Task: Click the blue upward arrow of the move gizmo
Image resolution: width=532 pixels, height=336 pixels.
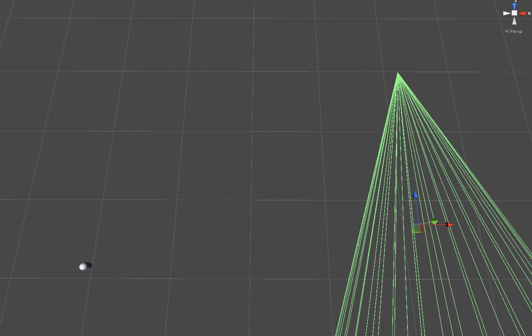Action: (415, 194)
